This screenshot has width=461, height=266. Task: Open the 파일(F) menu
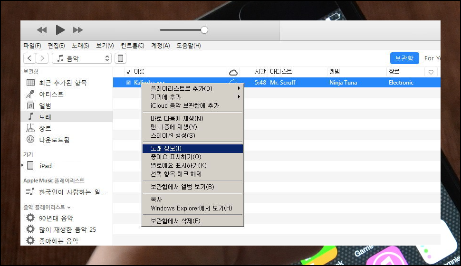tap(32, 46)
